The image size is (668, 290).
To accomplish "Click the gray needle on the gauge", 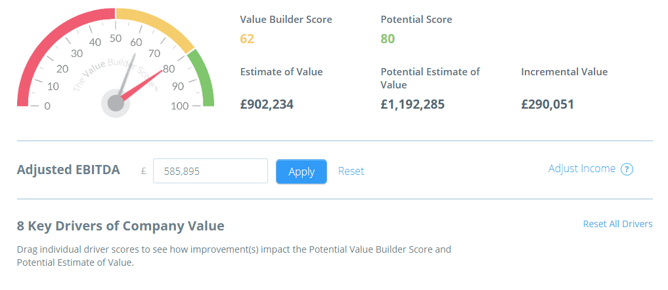I will click(127, 75).
